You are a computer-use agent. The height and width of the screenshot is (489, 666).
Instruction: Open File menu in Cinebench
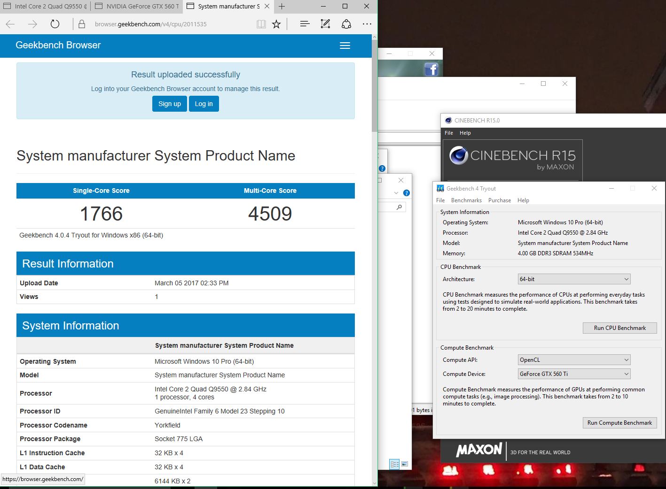tap(449, 133)
